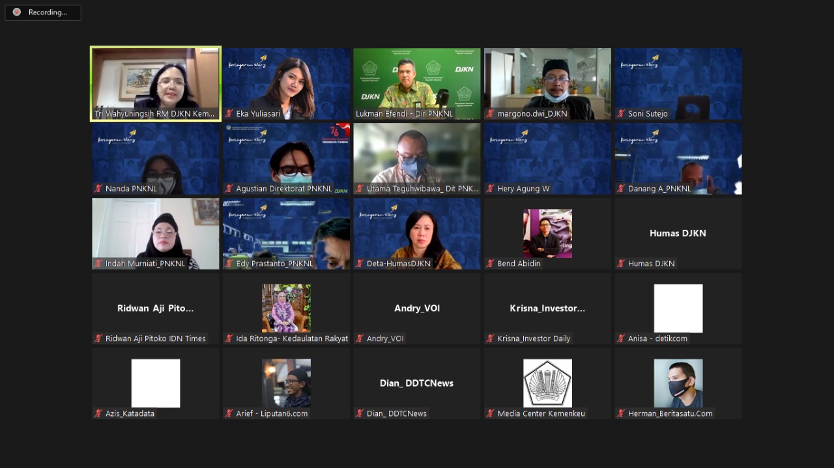This screenshot has height=468, width=834.
Task: Click the muted mic icon beside Herman_Beritasatu.Com
Action: [x=621, y=413]
